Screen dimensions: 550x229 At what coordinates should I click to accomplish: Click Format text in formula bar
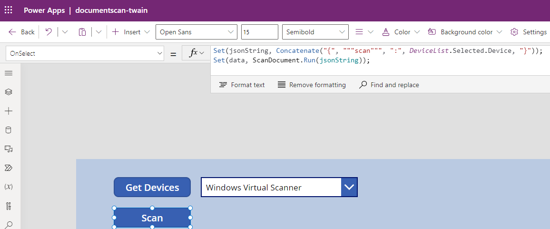[x=242, y=85]
